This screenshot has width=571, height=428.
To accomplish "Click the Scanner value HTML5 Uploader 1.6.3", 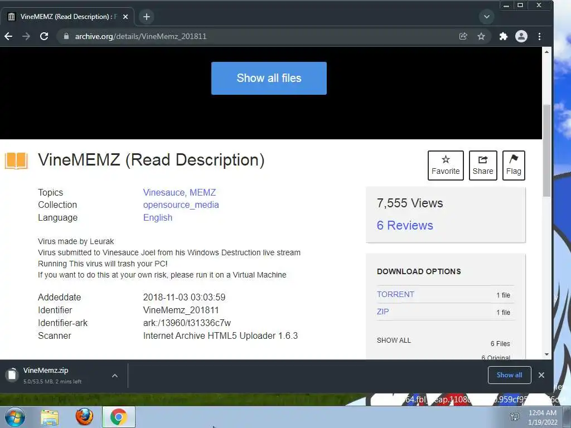I will [220, 335].
